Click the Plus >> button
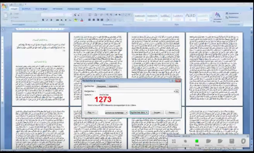The image size is (254, 153). 91,112
